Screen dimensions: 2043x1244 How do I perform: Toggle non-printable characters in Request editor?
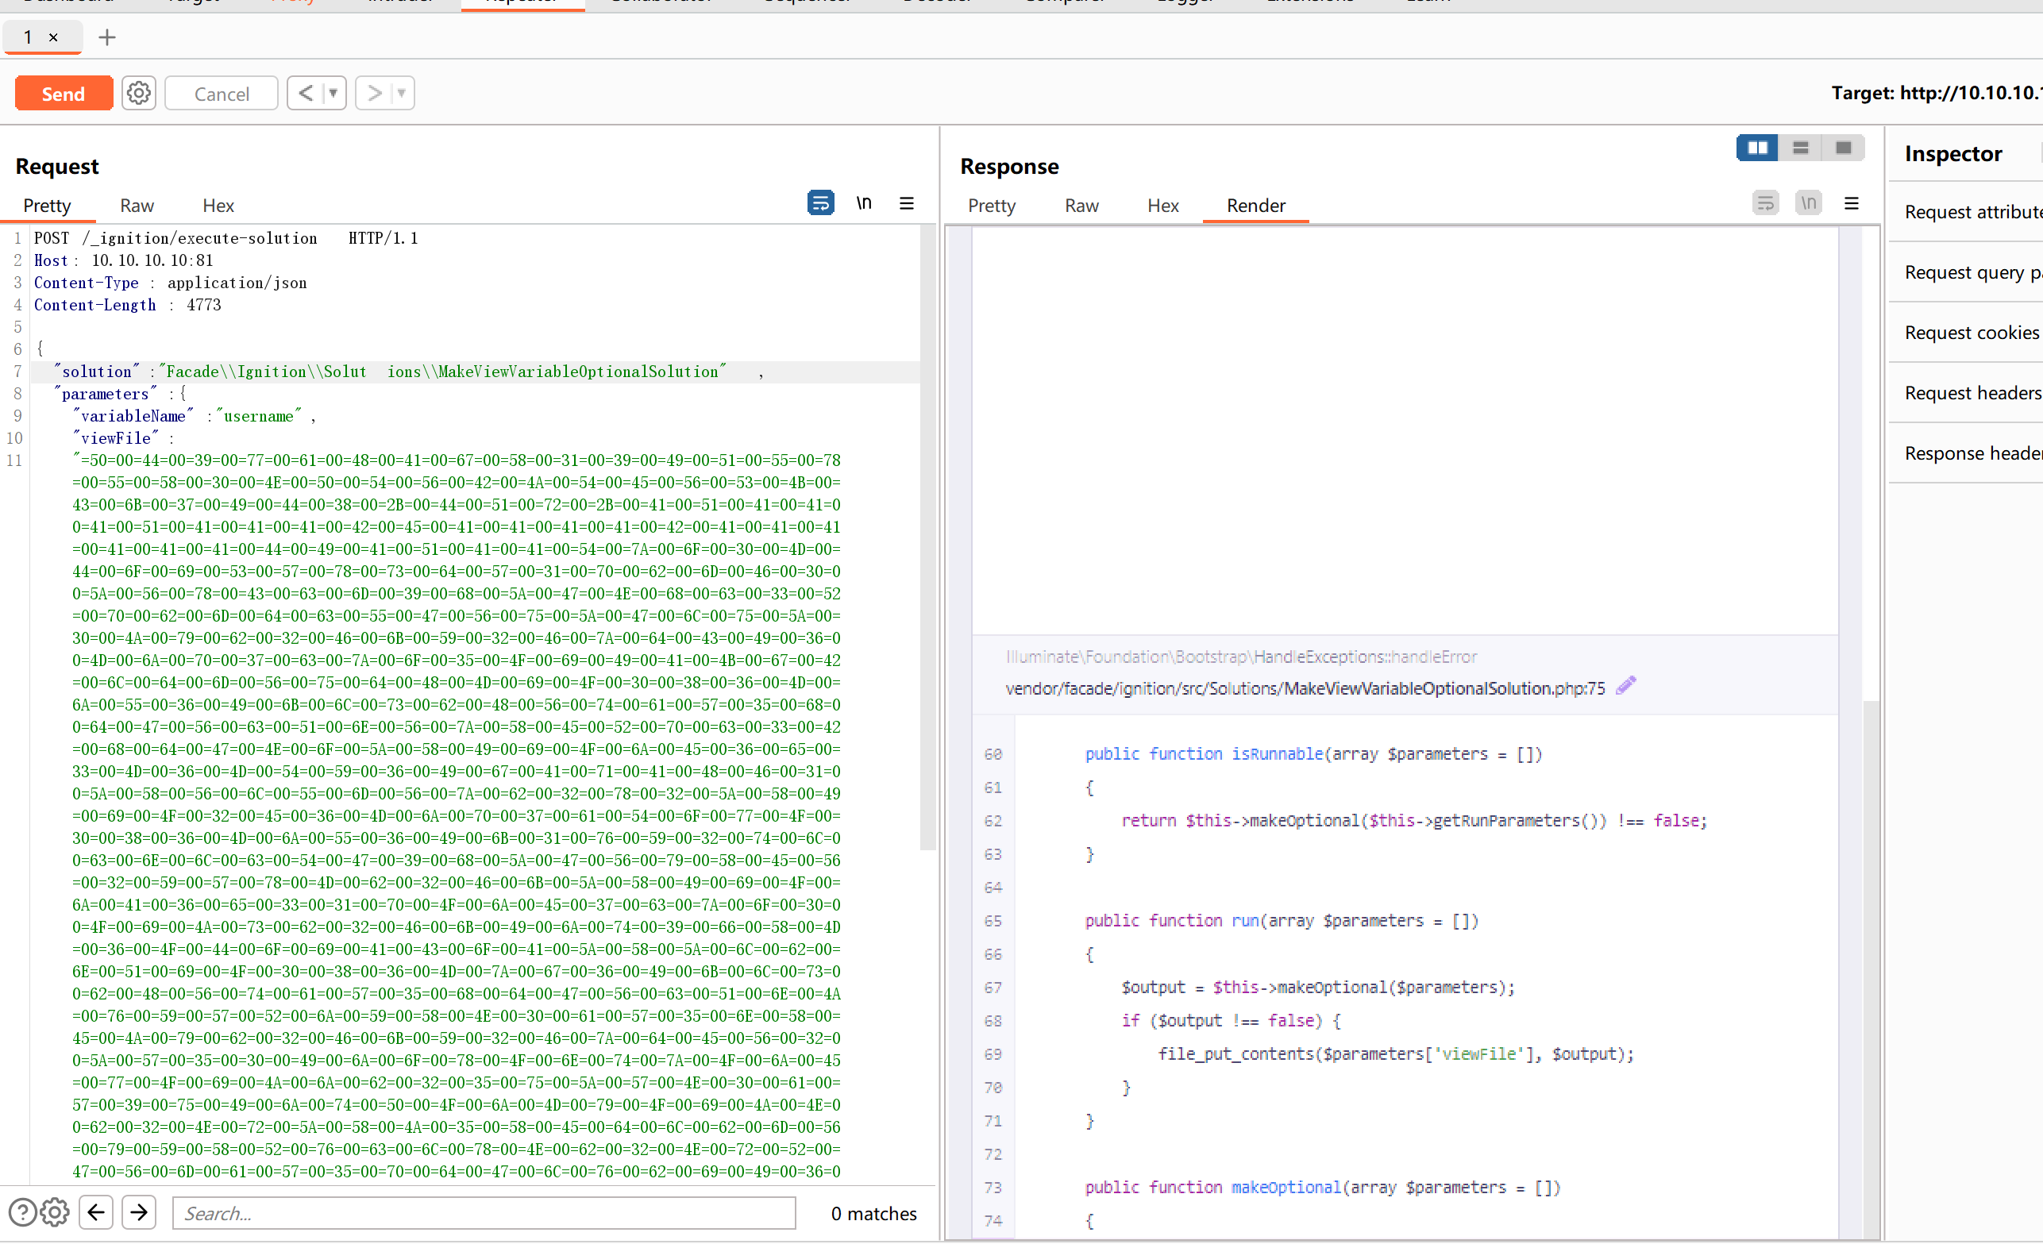[864, 203]
